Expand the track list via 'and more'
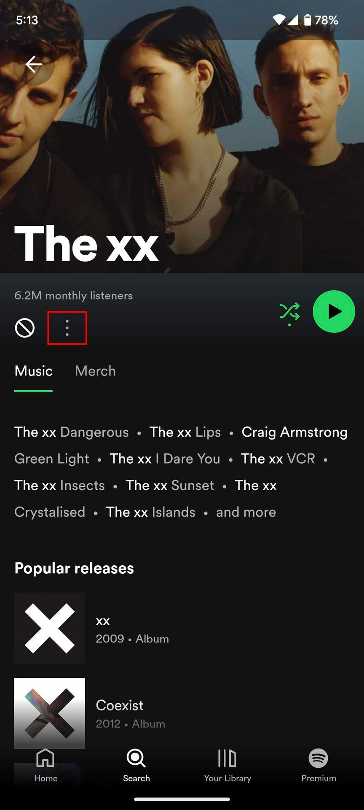This screenshot has height=810, width=364. click(x=246, y=512)
